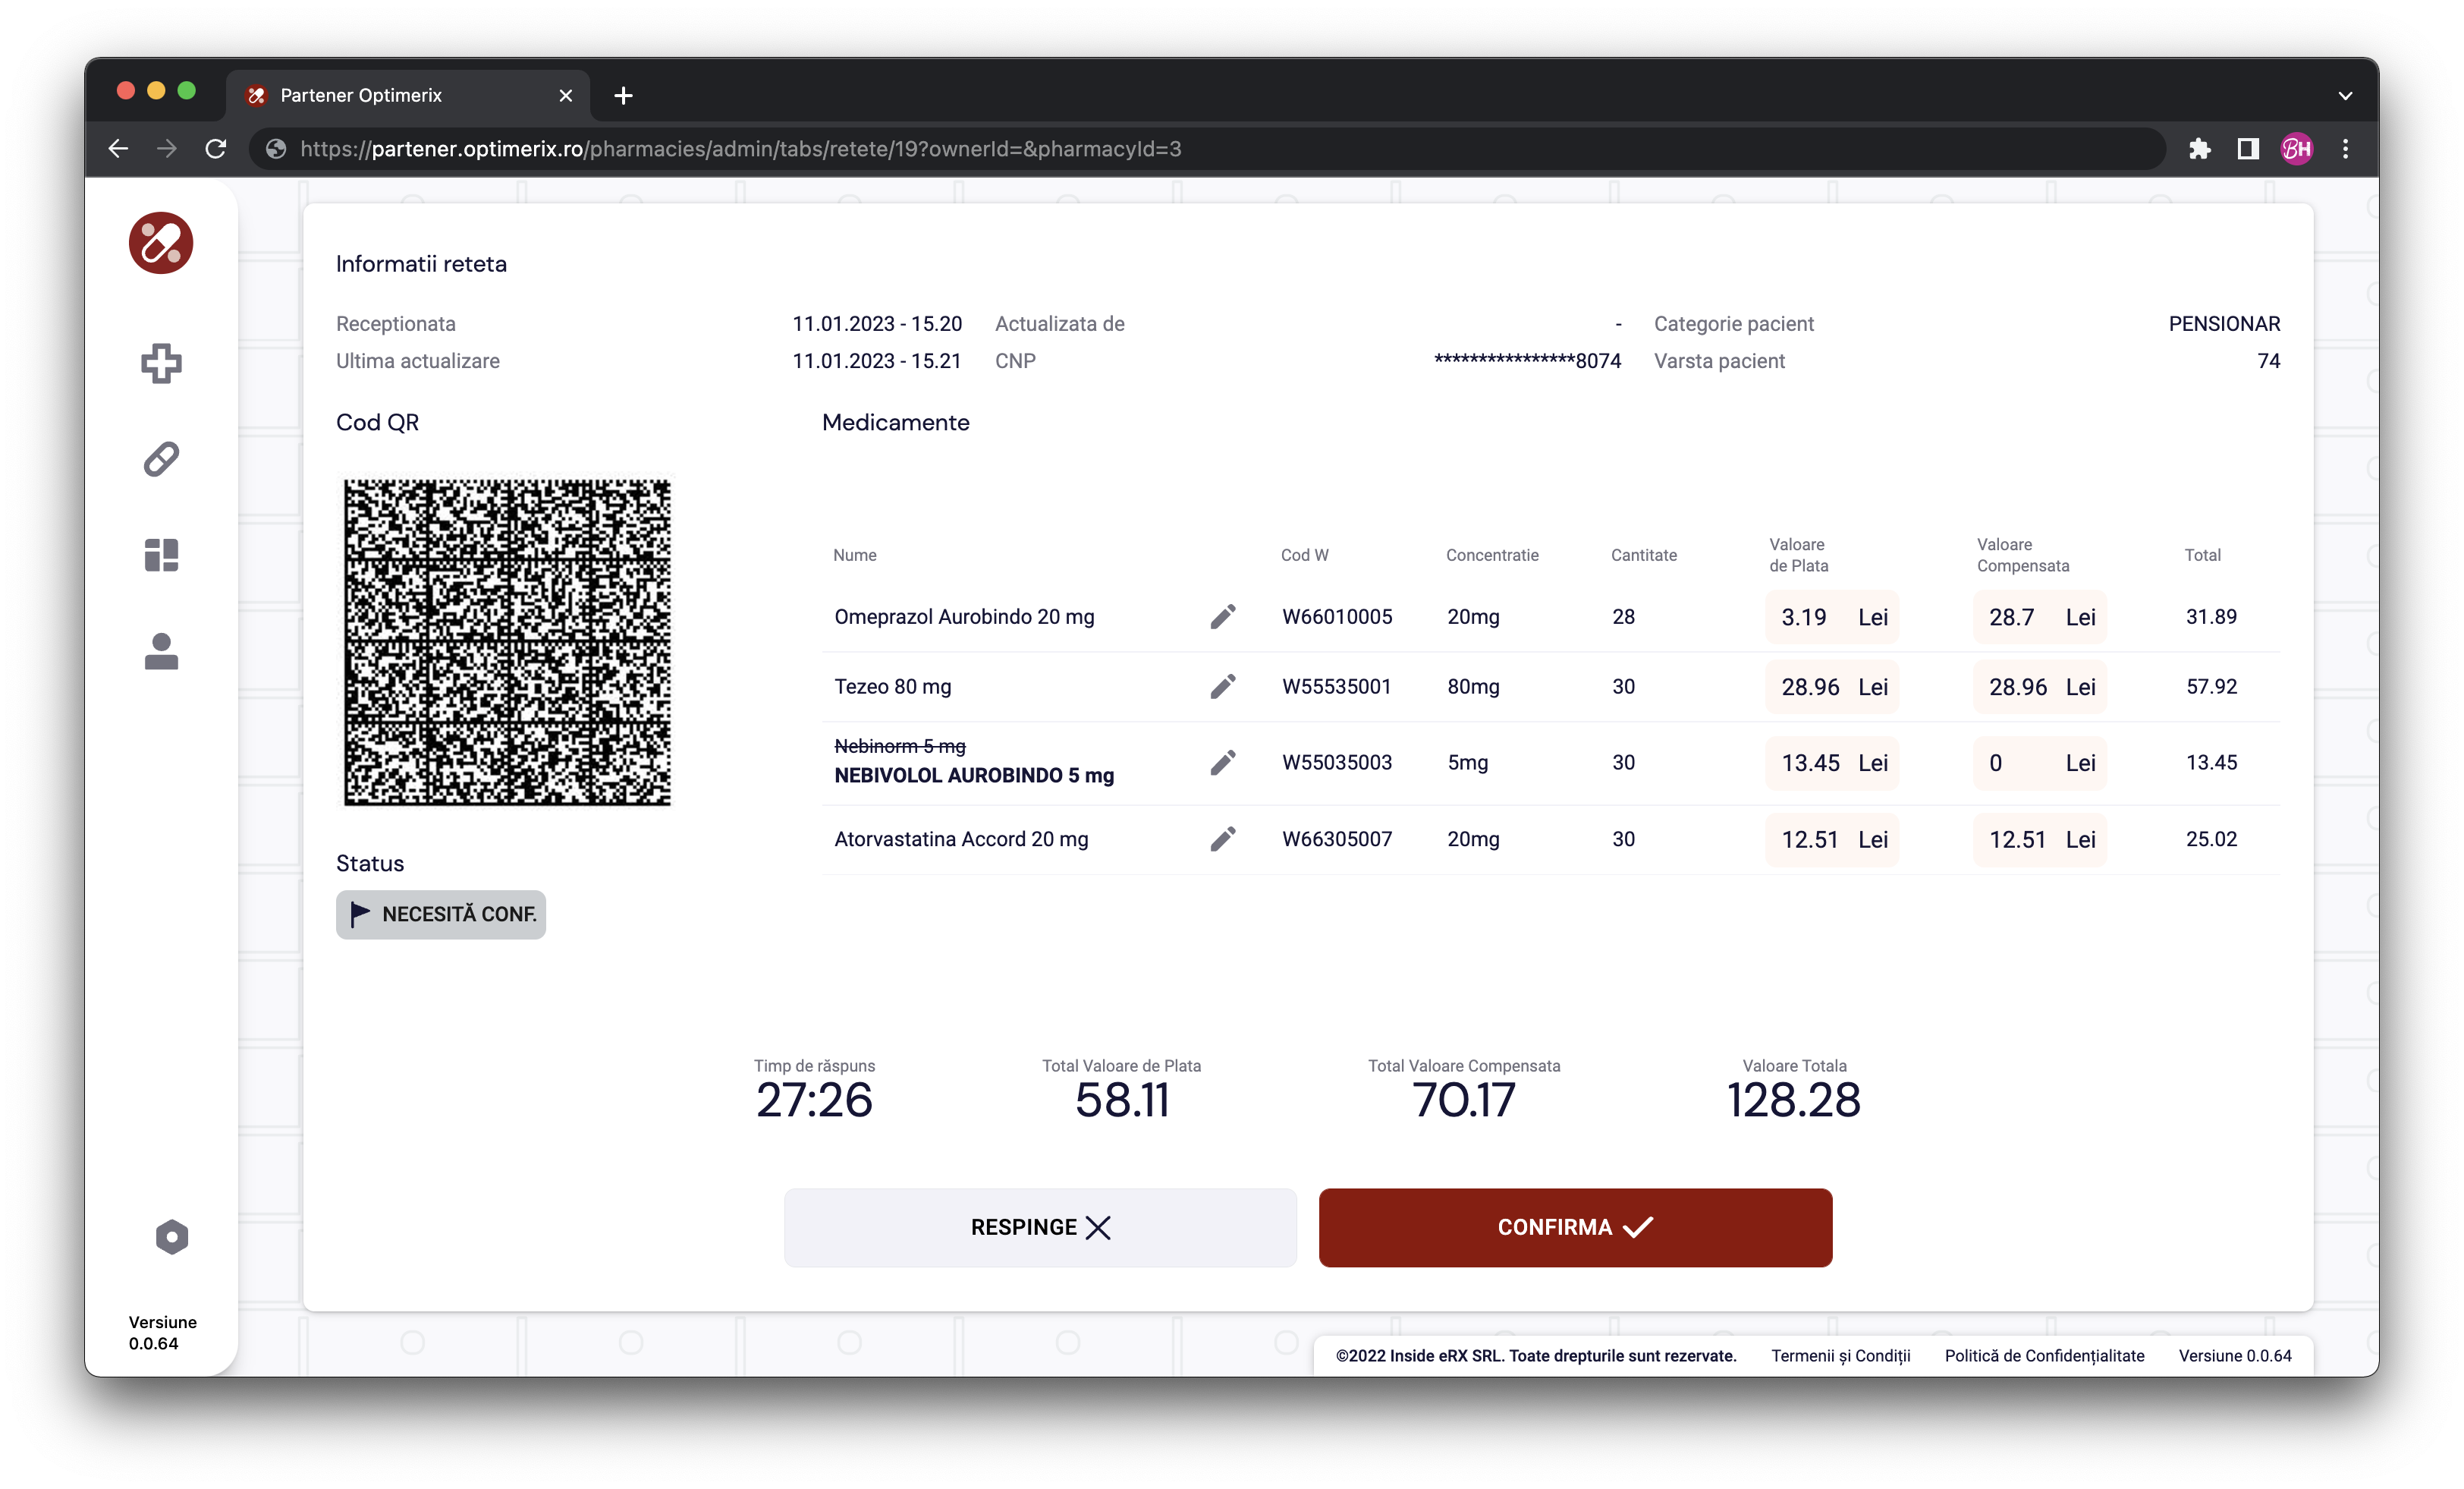Click the Omeprazol Aurobindo 20 mg name
This screenshot has width=2464, height=1489.
pos(964,616)
